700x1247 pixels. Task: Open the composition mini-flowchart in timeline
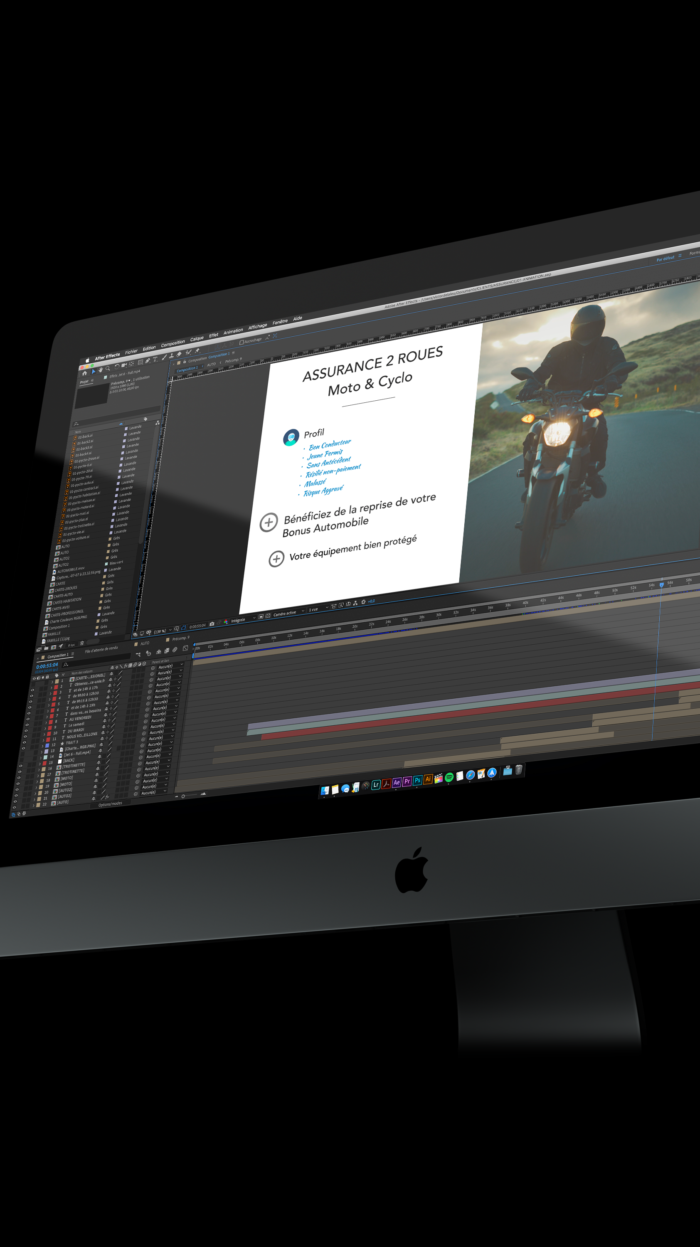point(138,655)
